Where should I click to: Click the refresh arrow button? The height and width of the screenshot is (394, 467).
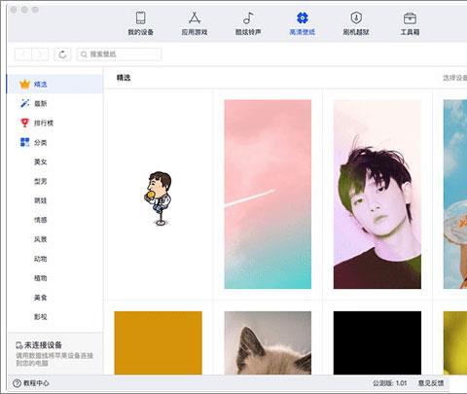click(x=62, y=54)
